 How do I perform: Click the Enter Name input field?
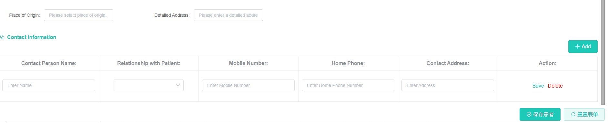coord(49,85)
